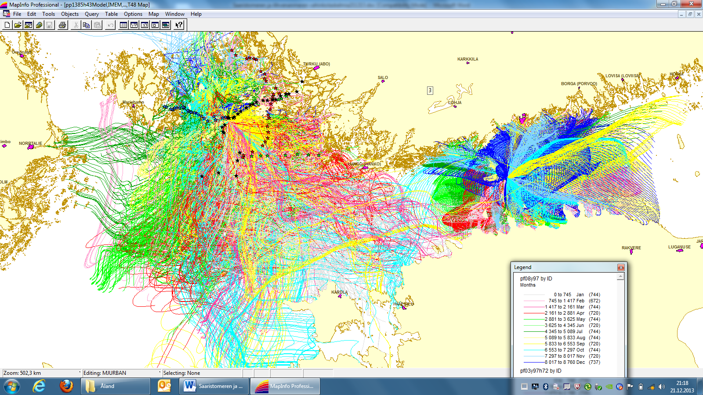Click the Mariehamn label on the map
The image size is (703, 395).
[133, 102]
